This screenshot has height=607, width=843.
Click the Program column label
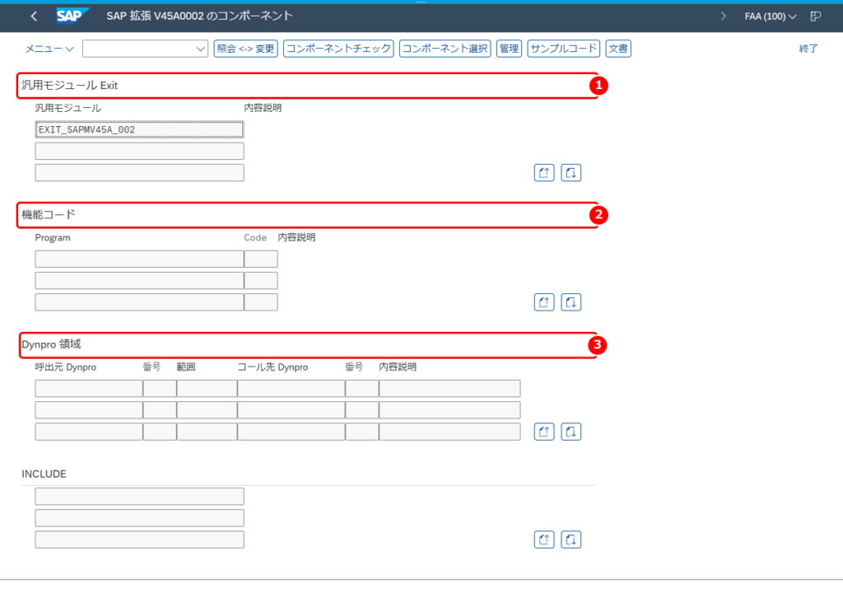53,238
